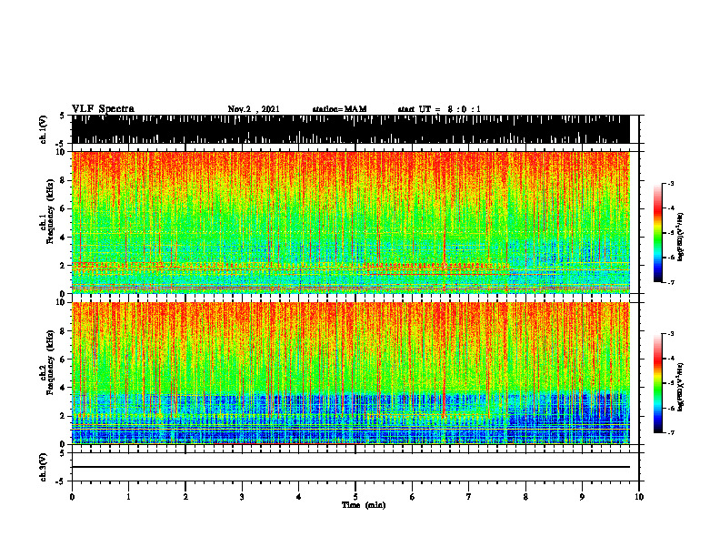
Task: Click the flat ch.3 voltage trace line
Action: point(351,467)
